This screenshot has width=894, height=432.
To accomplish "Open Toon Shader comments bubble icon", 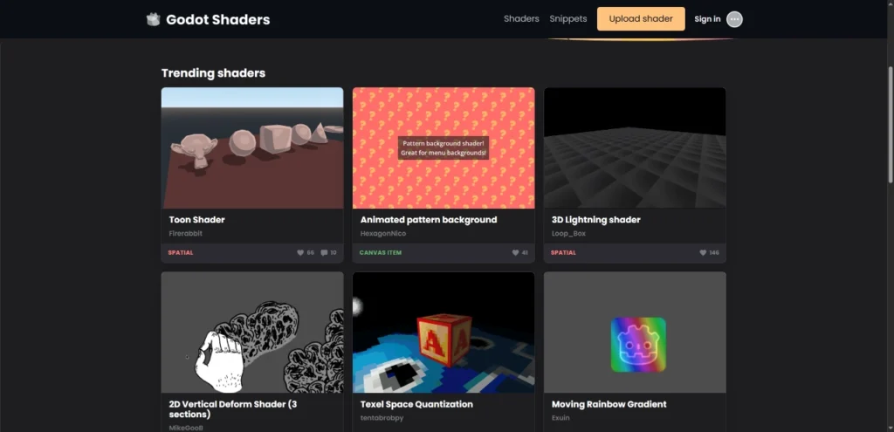I will [x=324, y=252].
